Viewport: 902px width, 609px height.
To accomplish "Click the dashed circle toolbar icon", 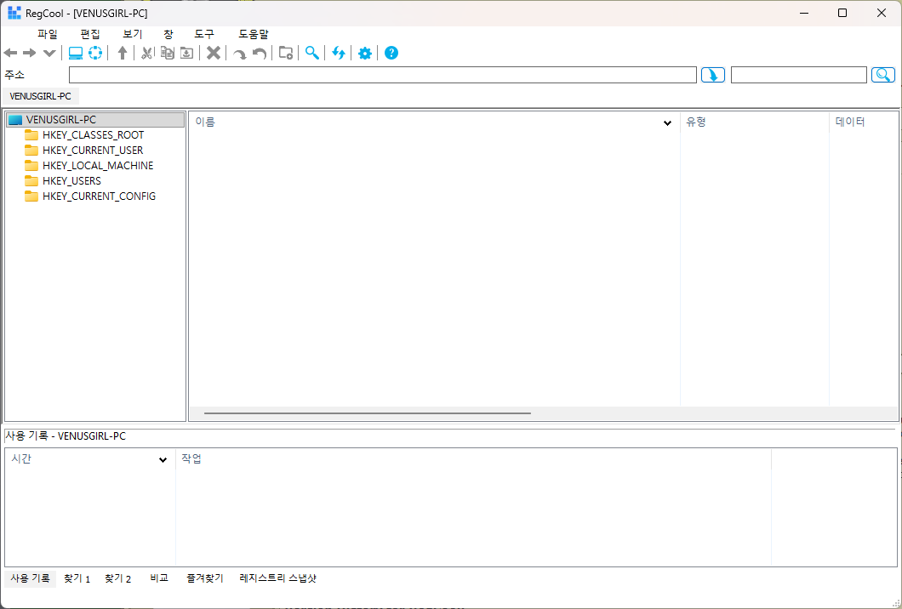I will tap(95, 53).
